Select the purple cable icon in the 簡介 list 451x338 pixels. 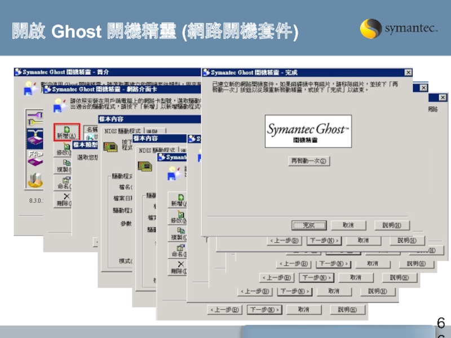pyautogui.click(x=36, y=115)
